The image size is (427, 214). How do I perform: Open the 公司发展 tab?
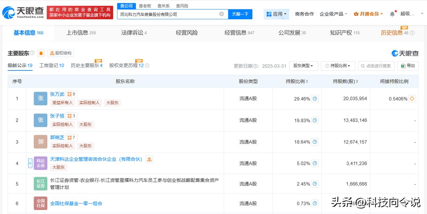[292, 33]
